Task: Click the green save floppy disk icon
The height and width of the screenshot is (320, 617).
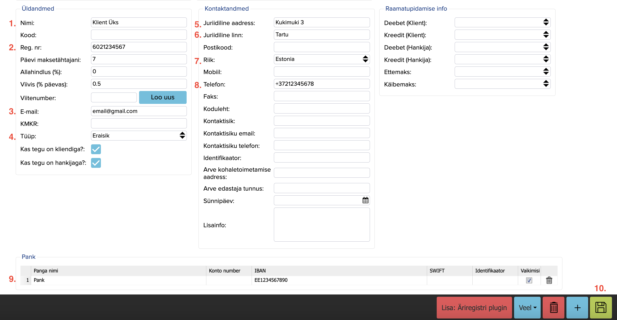Action: click(601, 307)
